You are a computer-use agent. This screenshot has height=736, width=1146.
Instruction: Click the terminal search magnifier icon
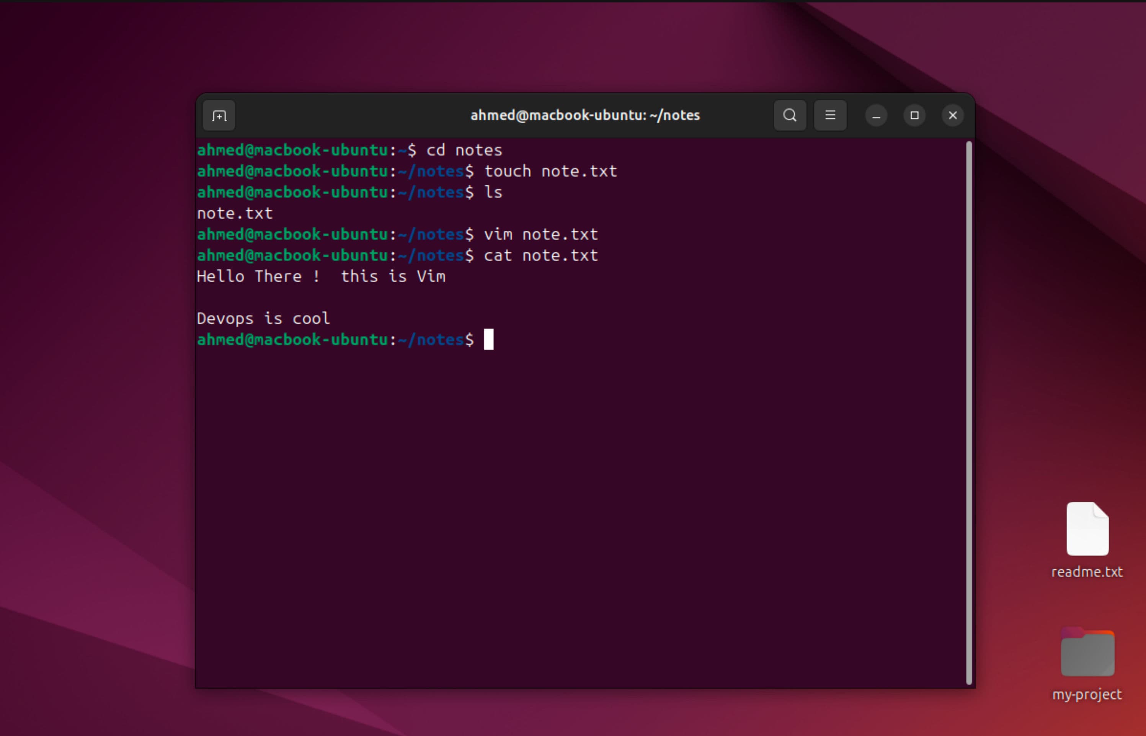point(790,116)
